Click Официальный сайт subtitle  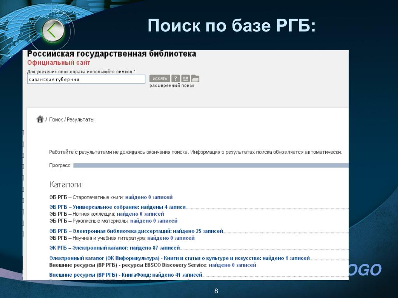coord(59,62)
